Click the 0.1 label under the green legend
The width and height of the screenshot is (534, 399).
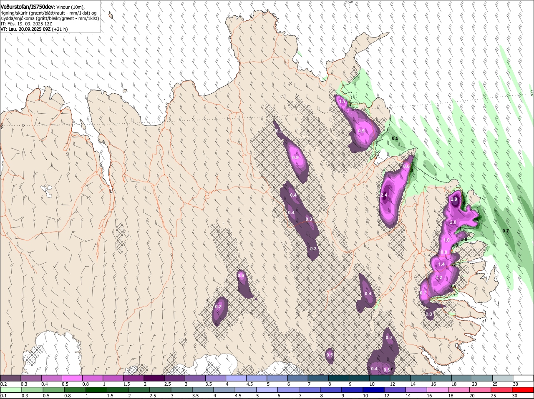coord(3,396)
